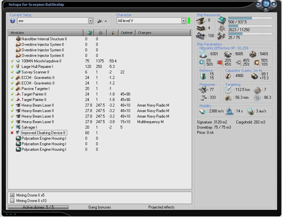The width and height of the screenshot is (282, 217).
Task: Click the targeting range icon
Action: [228, 90]
